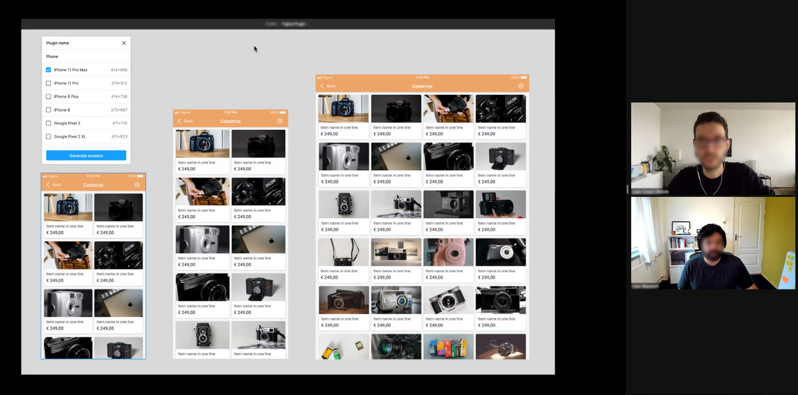The width and height of the screenshot is (798, 395).
Task: Open settings gear in the selected blue-outlined frame
Action: [137, 184]
